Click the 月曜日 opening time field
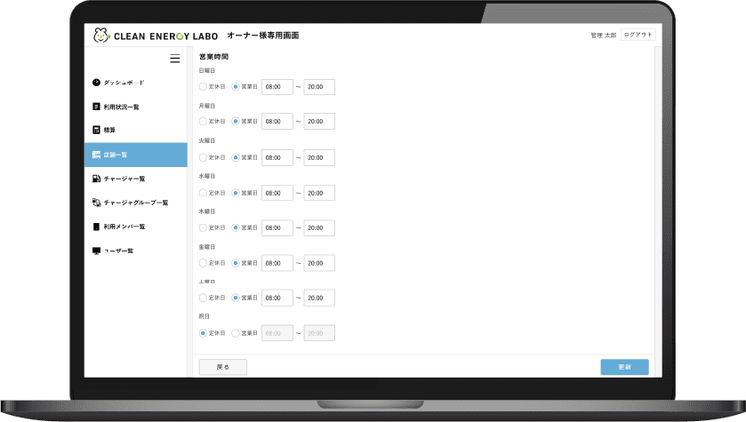 pyautogui.click(x=277, y=122)
